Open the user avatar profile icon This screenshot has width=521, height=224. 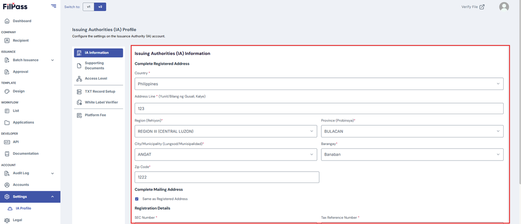tap(504, 6)
